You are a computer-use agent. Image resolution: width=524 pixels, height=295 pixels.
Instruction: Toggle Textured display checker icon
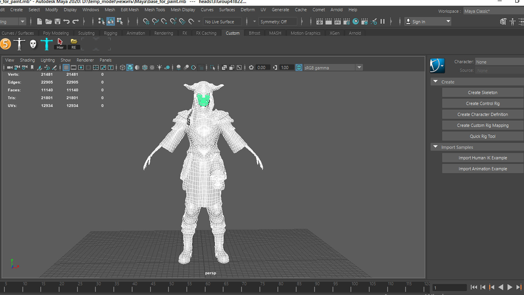[152, 67]
